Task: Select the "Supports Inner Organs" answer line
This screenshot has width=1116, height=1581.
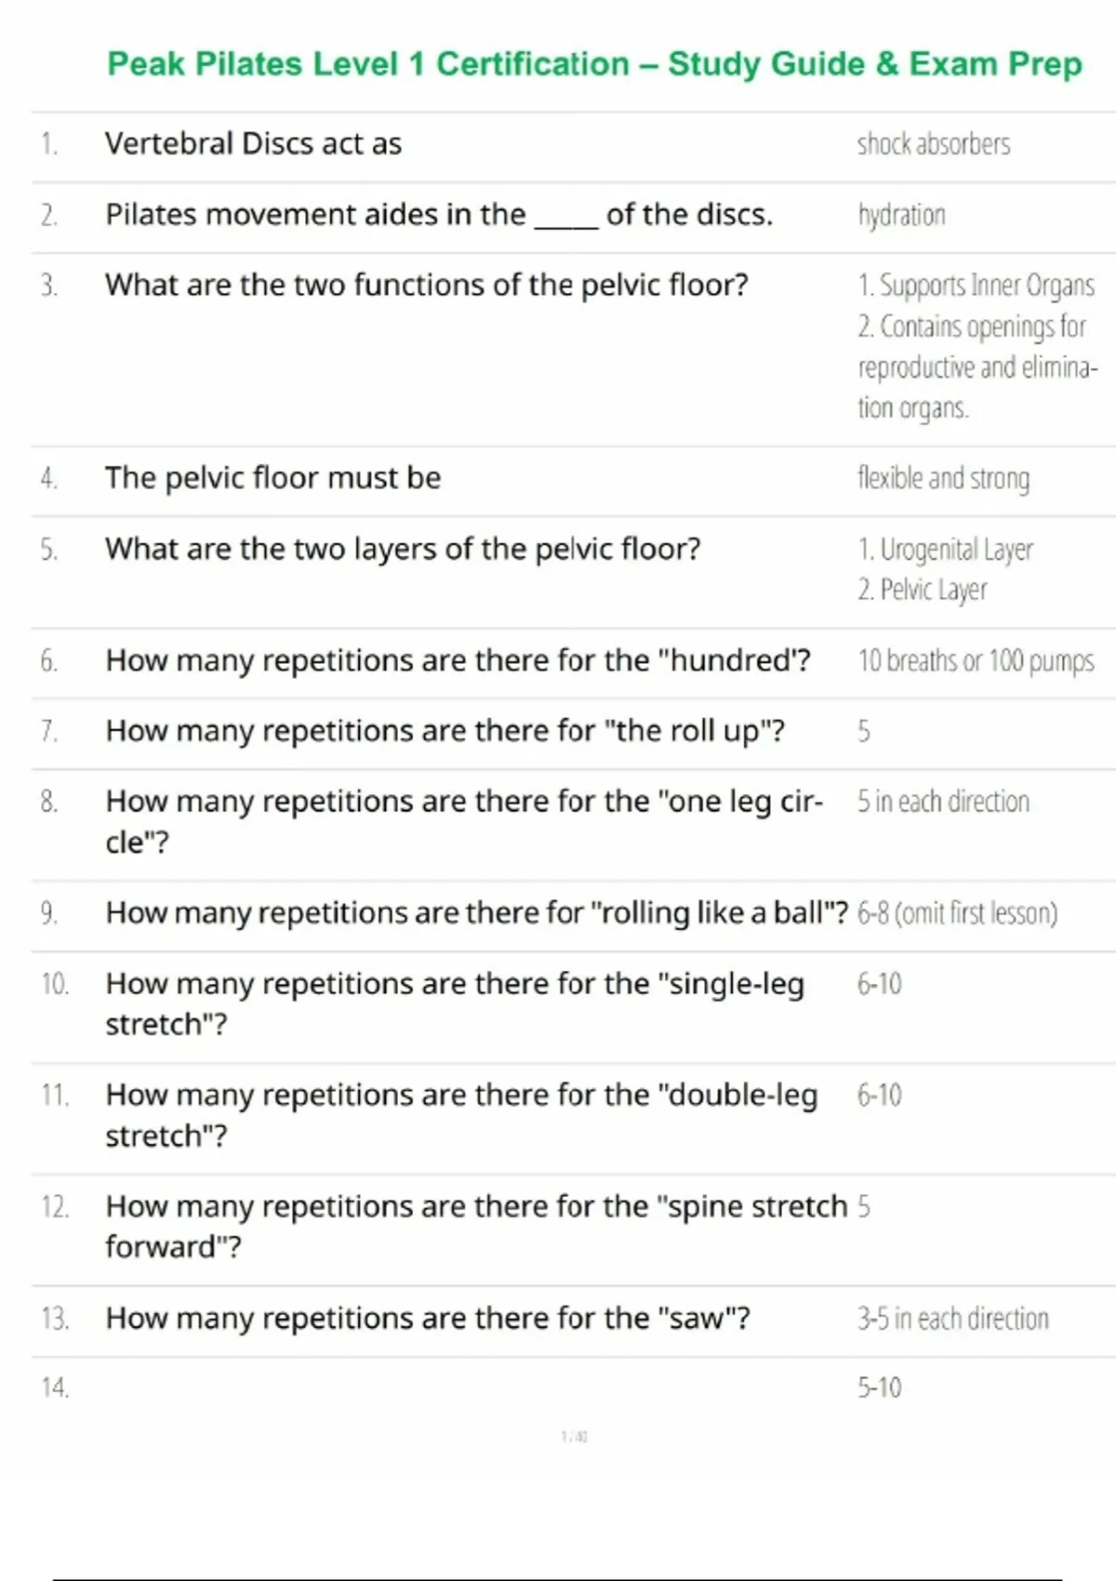Action: click(976, 285)
